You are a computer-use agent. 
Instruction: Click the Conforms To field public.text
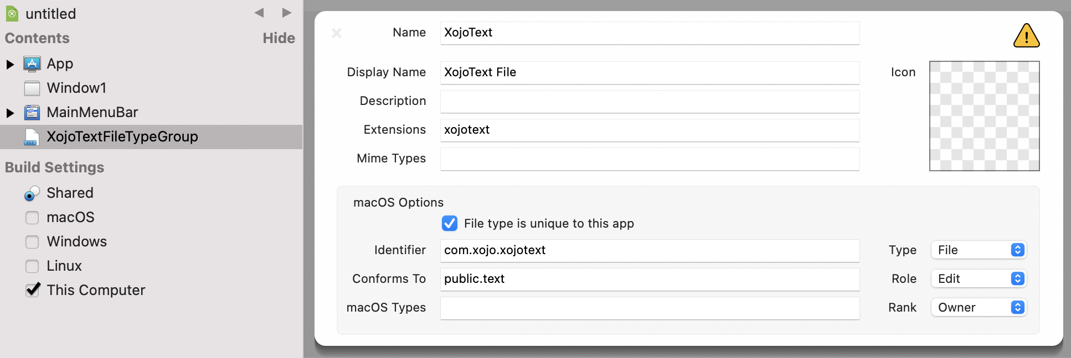tap(650, 279)
